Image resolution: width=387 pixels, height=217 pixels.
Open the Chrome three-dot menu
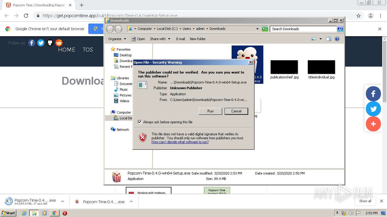381,16
